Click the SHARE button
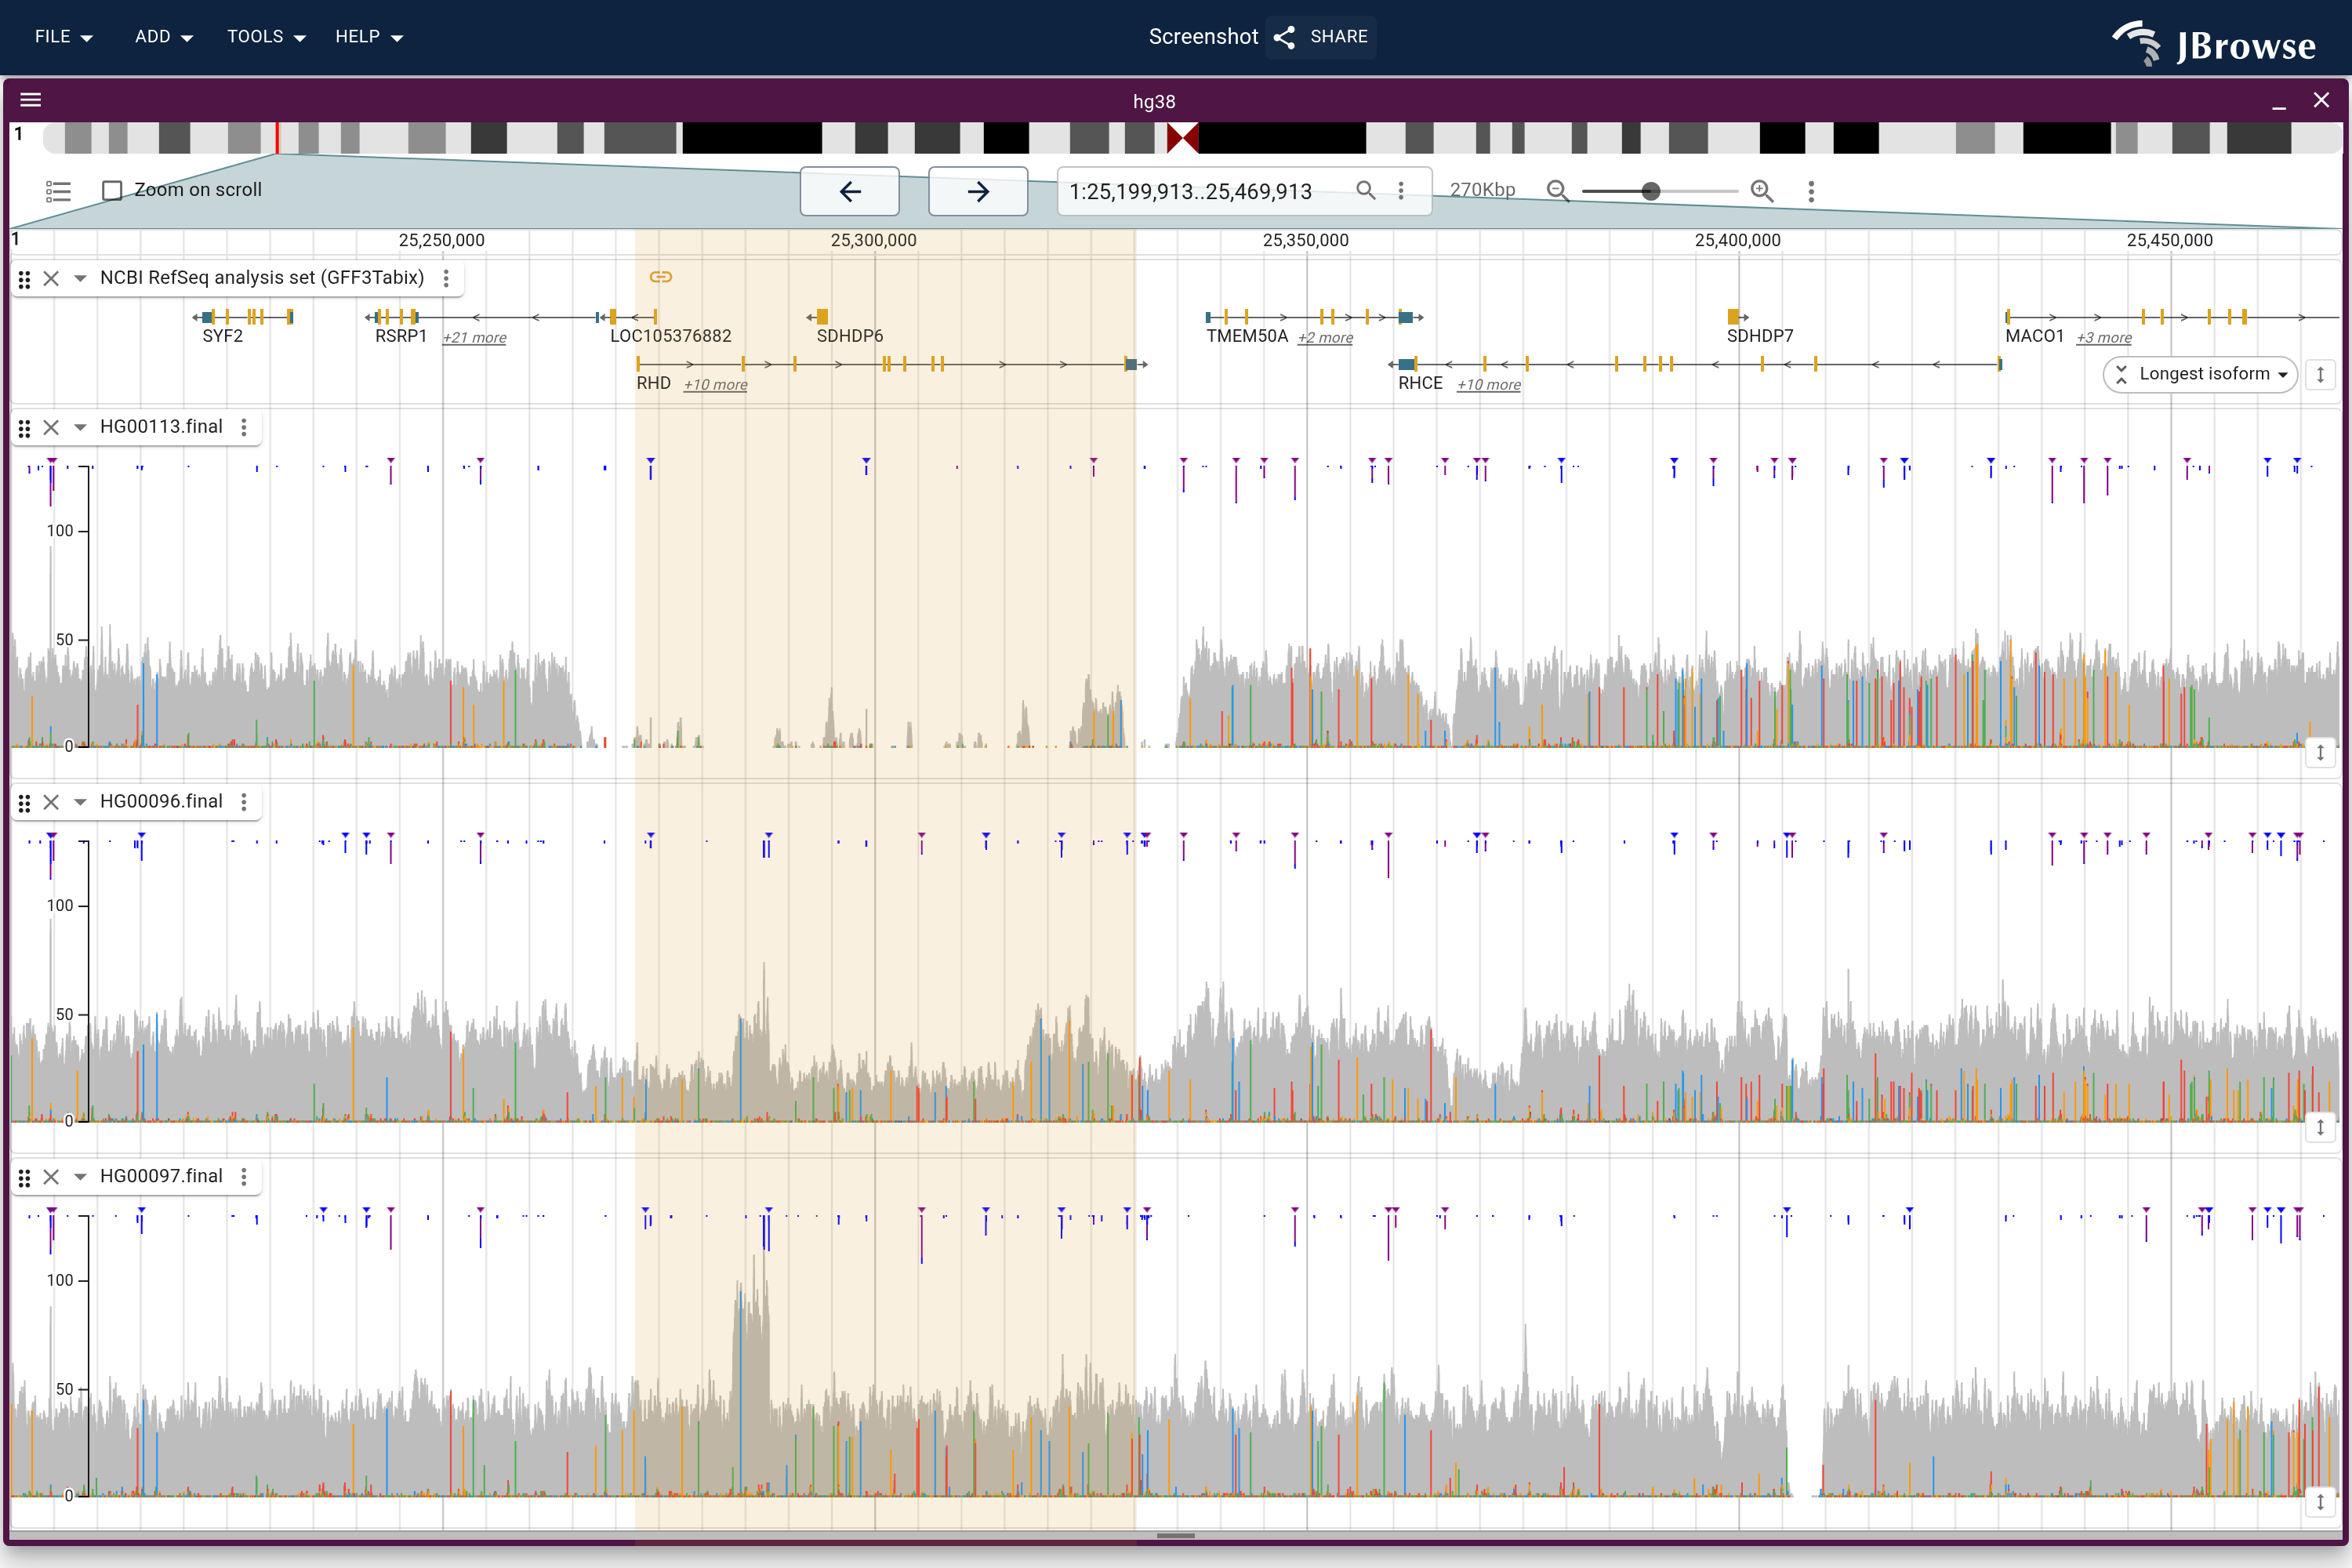The width and height of the screenshot is (2352, 1568). point(1321,37)
